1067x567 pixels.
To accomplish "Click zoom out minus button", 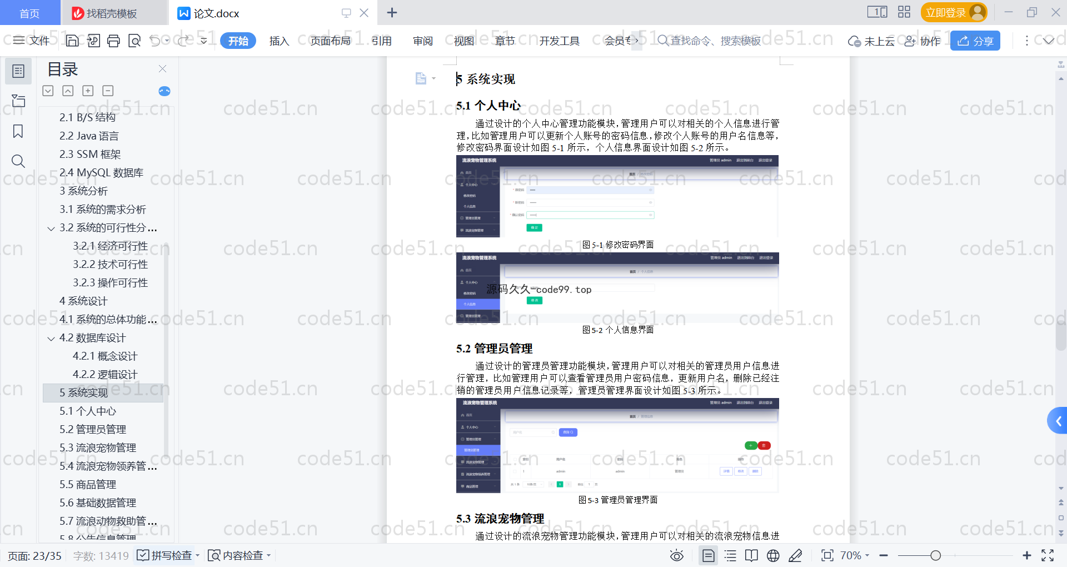I will pyautogui.click(x=884, y=555).
